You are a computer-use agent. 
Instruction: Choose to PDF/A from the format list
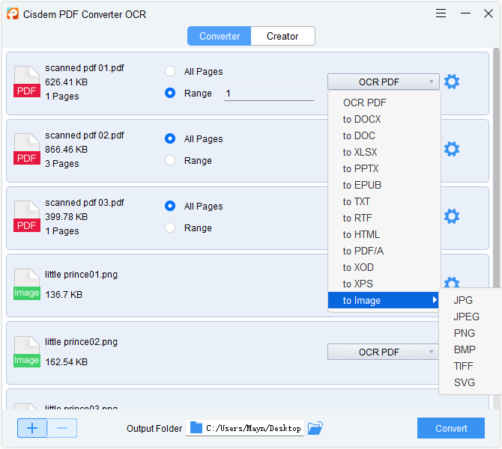point(384,251)
